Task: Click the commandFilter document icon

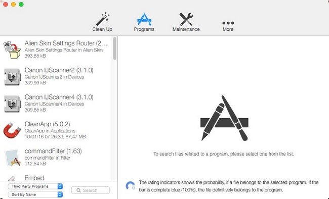Action: pos(13,158)
